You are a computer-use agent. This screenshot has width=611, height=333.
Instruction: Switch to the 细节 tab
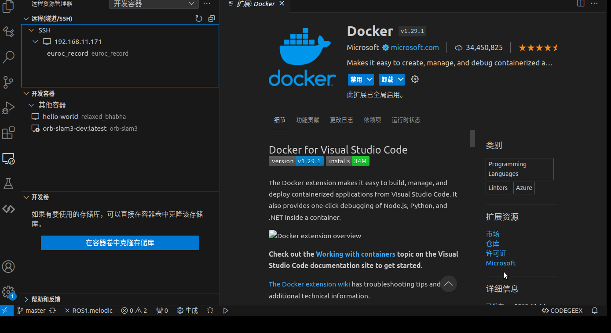tap(279, 120)
